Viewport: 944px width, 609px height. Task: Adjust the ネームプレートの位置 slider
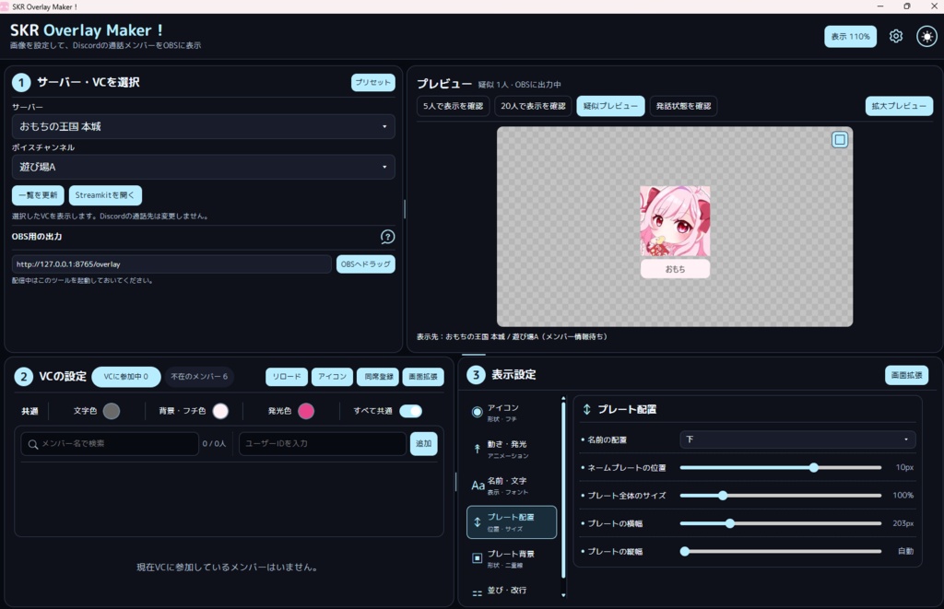[x=781, y=468]
